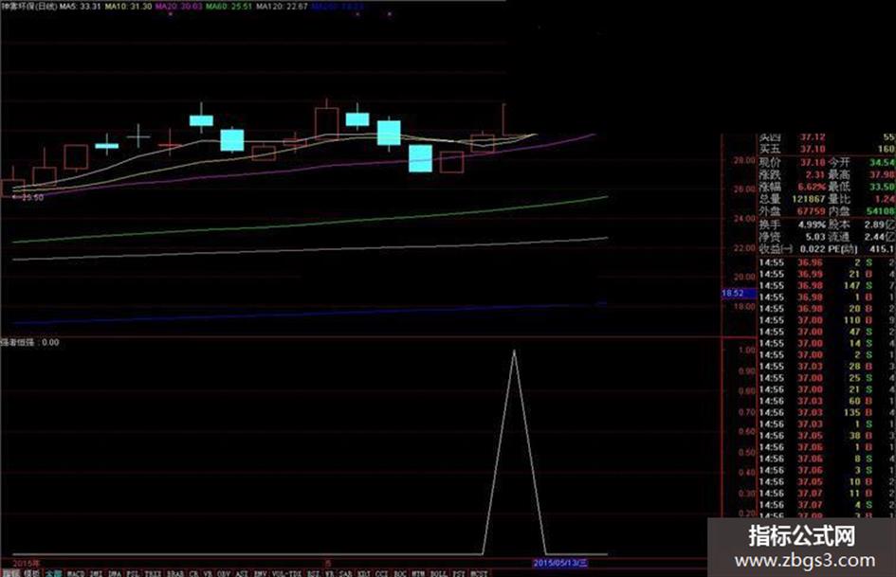This screenshot has width=896, height=577.
Task: Select the ASI indicator tab
Action: tap(242, 573)
